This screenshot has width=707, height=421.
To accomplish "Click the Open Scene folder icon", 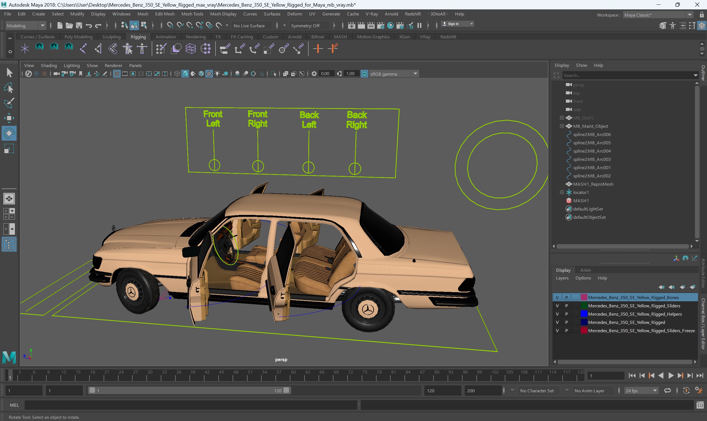I will click(x=69, y=26).
